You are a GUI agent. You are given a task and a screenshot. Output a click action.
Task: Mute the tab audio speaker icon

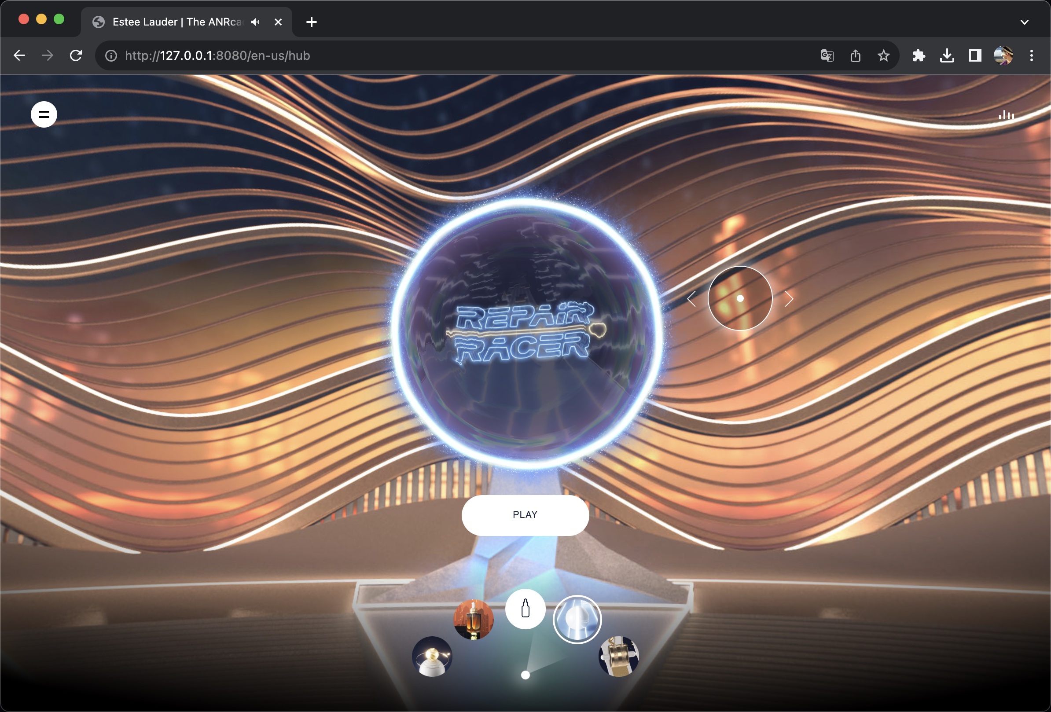(256, 22)
